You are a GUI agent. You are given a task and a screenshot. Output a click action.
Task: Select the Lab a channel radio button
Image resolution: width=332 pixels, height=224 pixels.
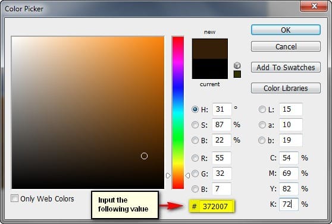point(262,125)
